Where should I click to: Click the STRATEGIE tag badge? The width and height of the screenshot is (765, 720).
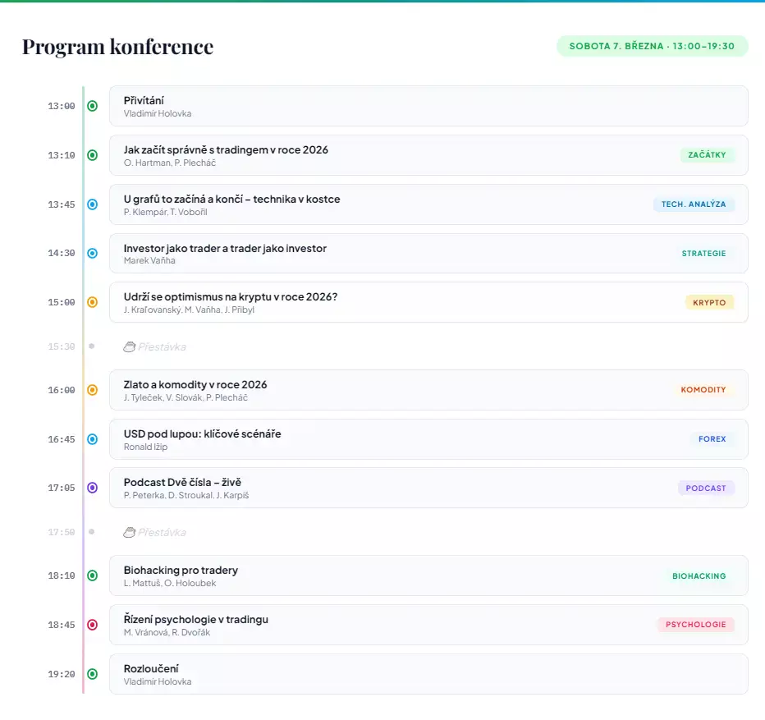(703, 254)
